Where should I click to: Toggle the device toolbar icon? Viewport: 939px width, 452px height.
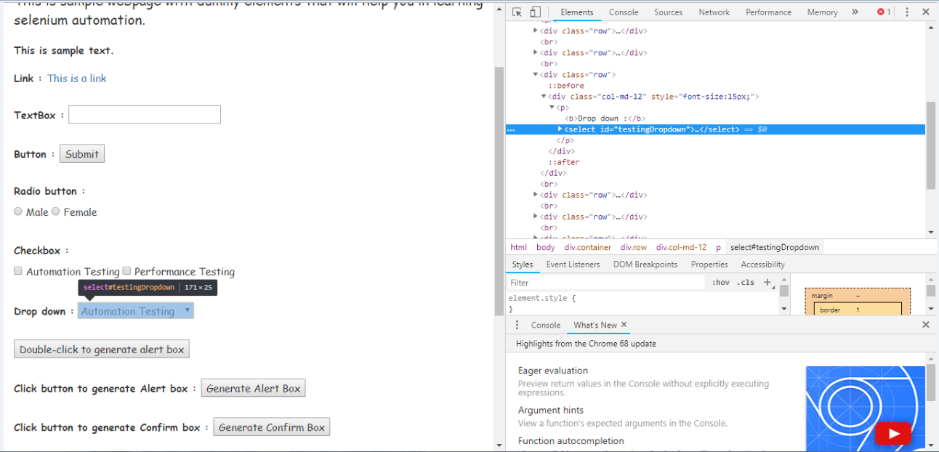click(x=535, y=12)
